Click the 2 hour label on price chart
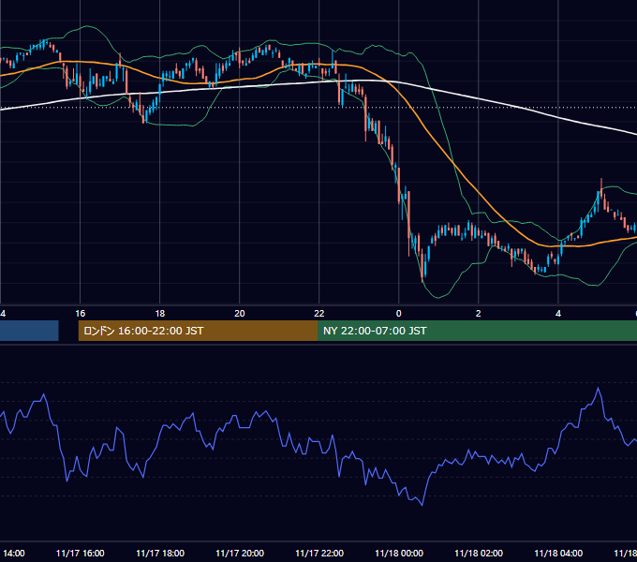Screen dimensions: 637x562 [x=478, y=314]
